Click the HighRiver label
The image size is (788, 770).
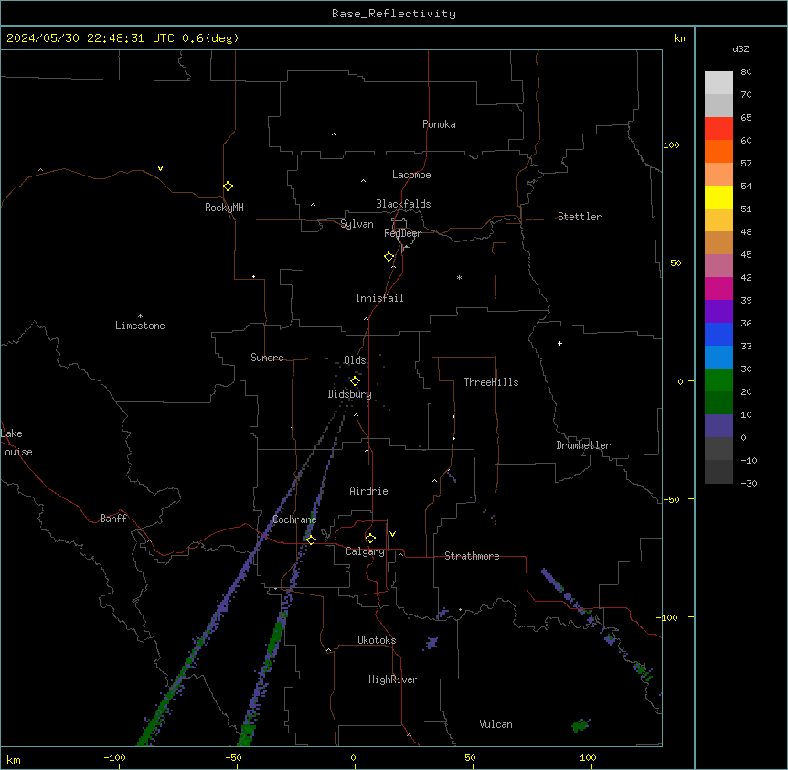pyautogui.click(x=393, y=679)
